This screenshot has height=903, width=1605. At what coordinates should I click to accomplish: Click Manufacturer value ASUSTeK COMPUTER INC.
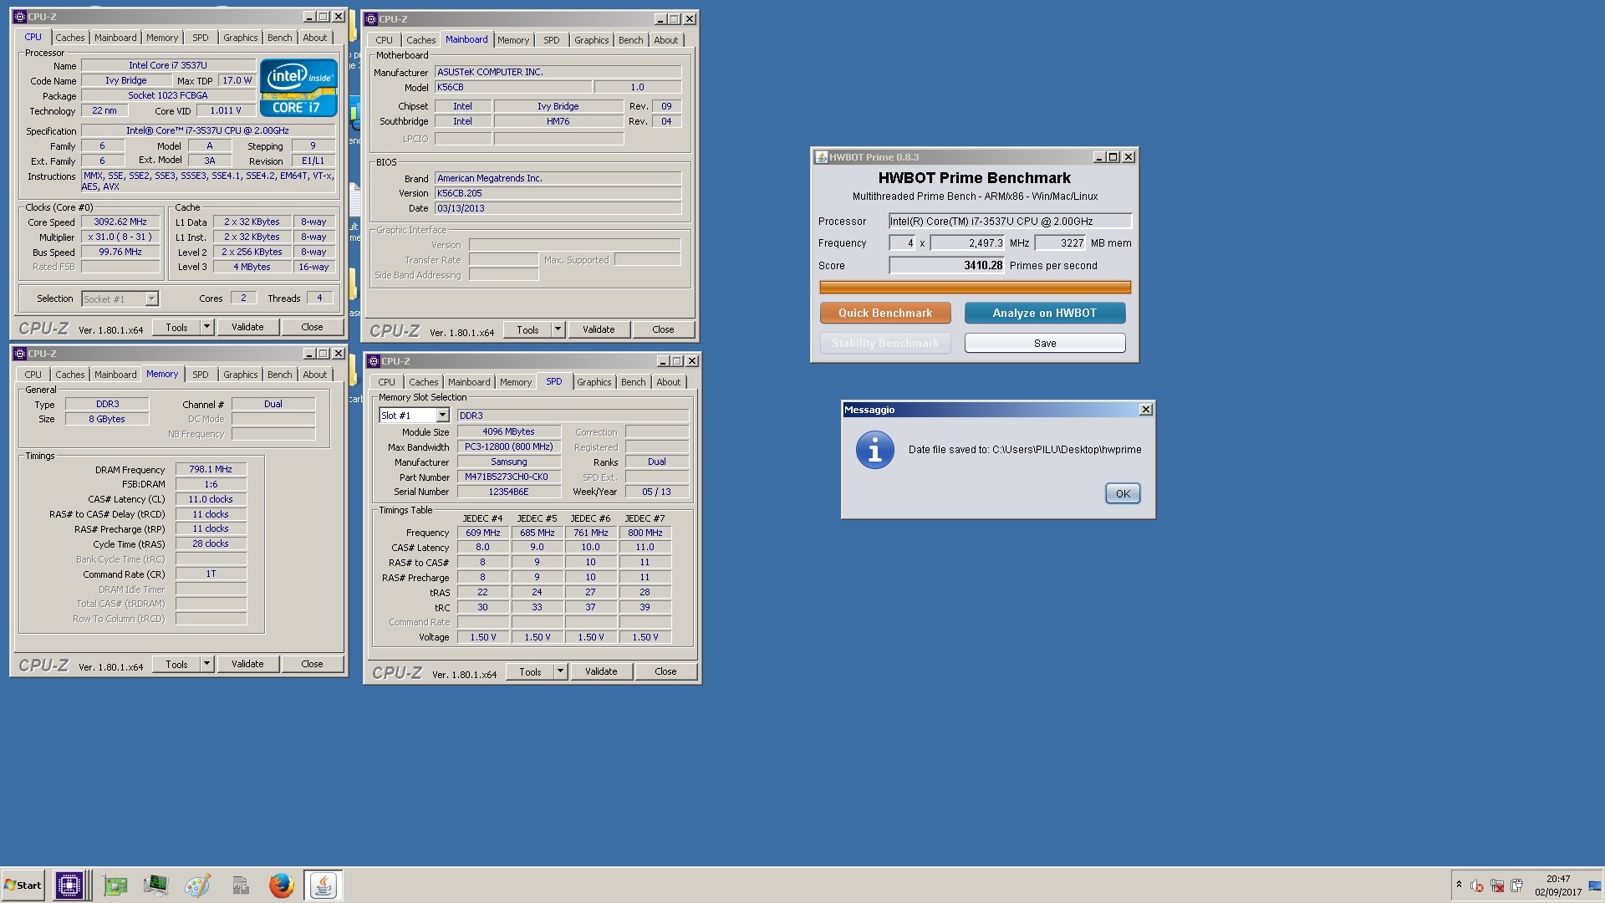click(558, 72)
